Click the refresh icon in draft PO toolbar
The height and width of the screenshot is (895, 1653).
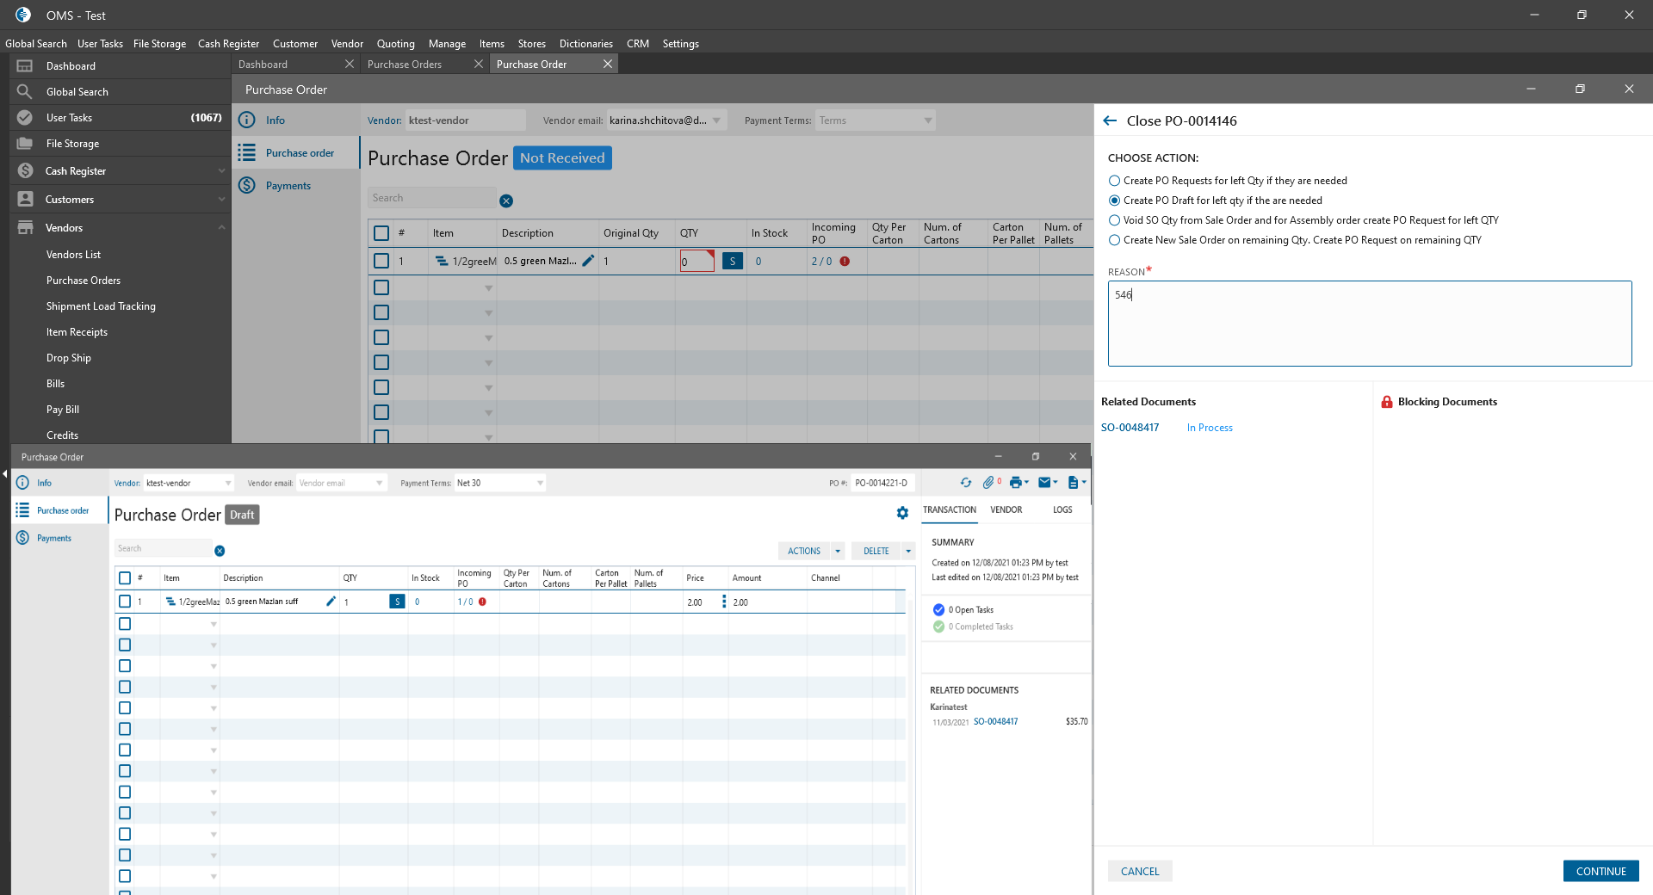965,483
